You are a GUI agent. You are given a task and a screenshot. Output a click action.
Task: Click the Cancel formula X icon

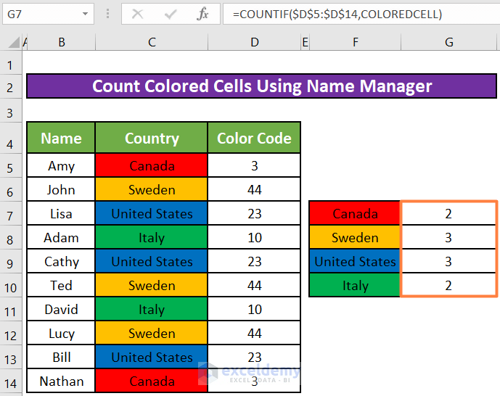coord(137,14)
